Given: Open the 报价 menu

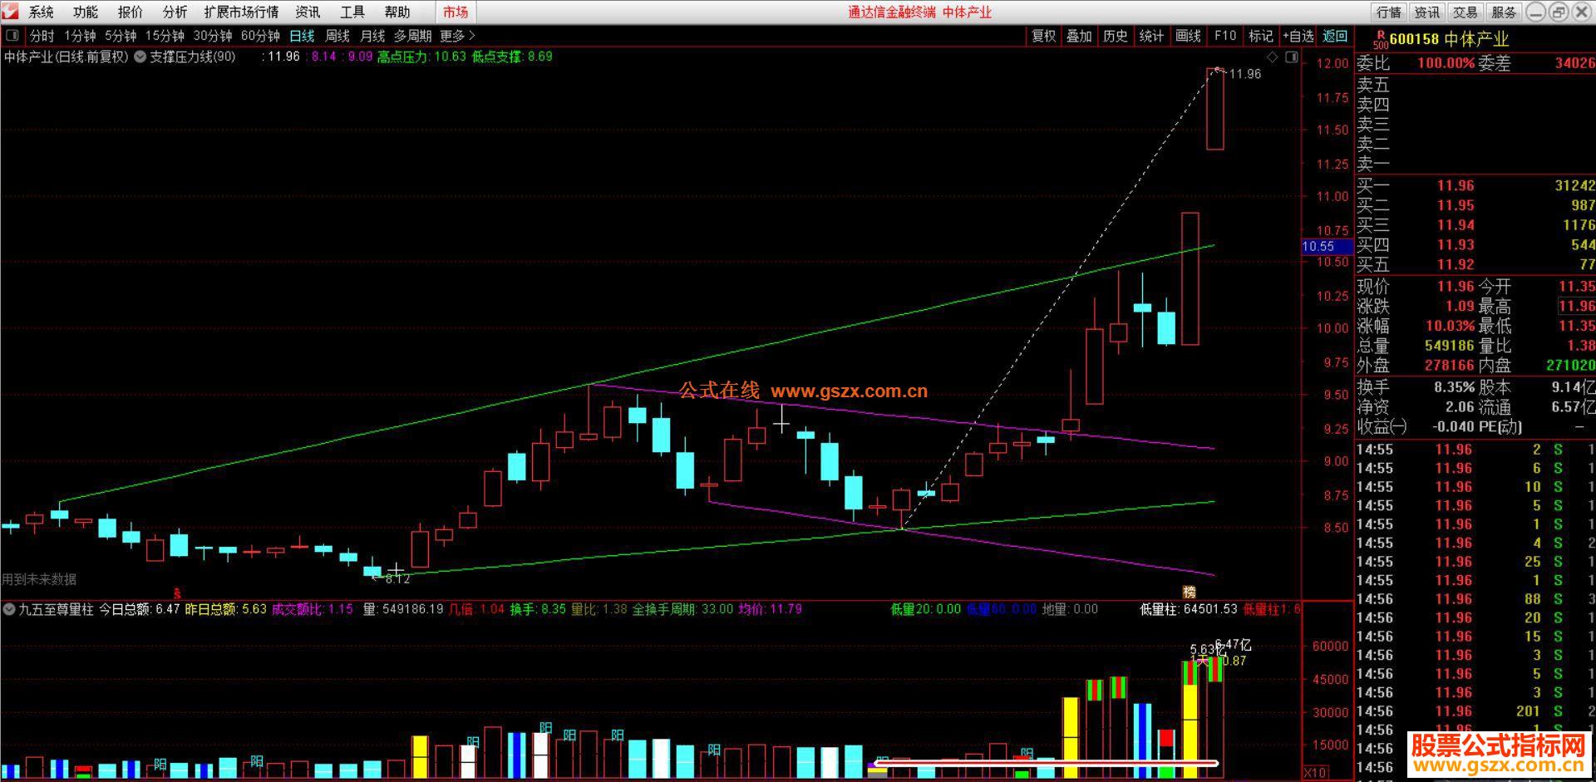Looking at the screenshot, I should pyautogui.click(x=130, y=12).
